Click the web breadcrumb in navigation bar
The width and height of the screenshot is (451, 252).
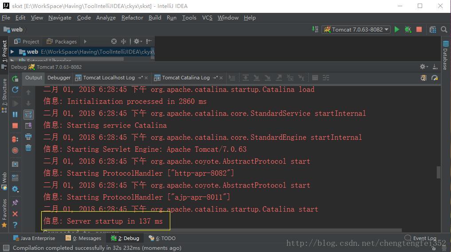(x=13, y=29)
